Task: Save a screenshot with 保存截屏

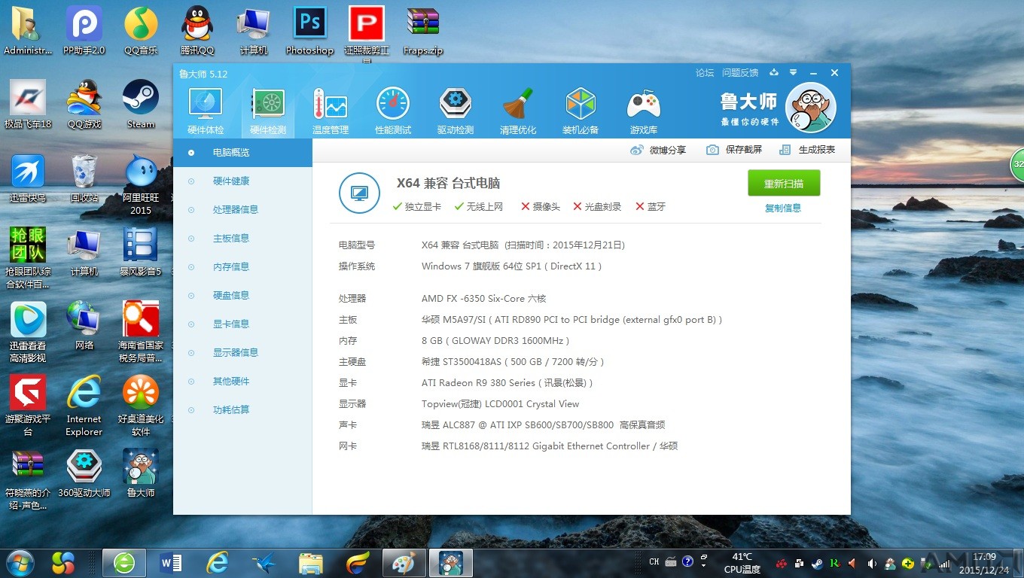Action: click(734, 150)
